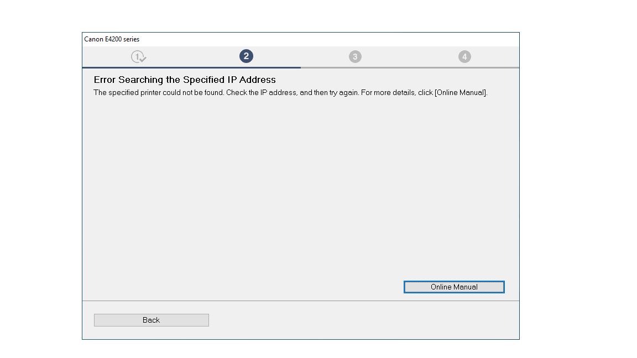The height and width of the screenshot is (358, 637).
Task: Click the progress line beneath step 4
Action: pyautogui.click(x=464, y=67)
